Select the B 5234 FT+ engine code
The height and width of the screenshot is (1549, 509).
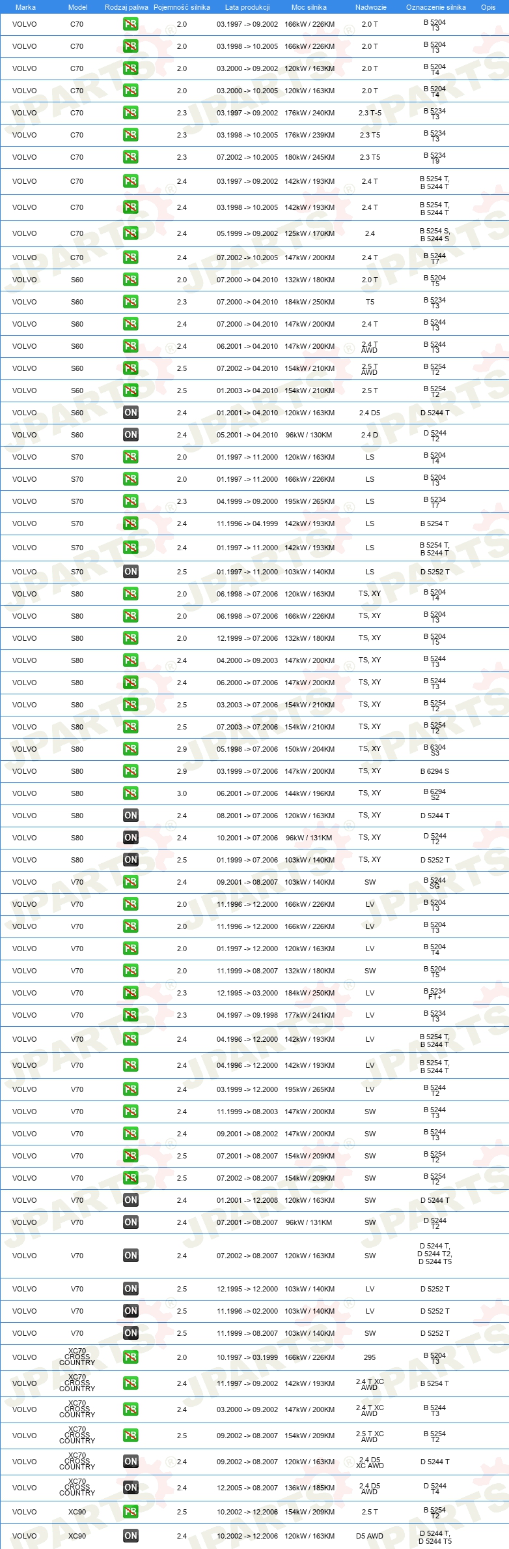[435, 994]
